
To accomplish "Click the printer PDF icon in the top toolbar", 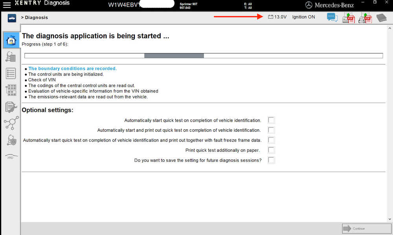I will 365,18.
